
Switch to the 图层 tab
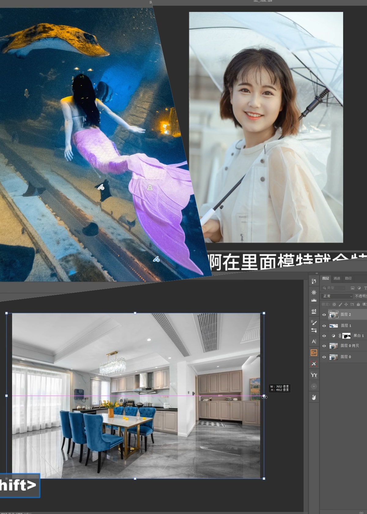[326, 278]
